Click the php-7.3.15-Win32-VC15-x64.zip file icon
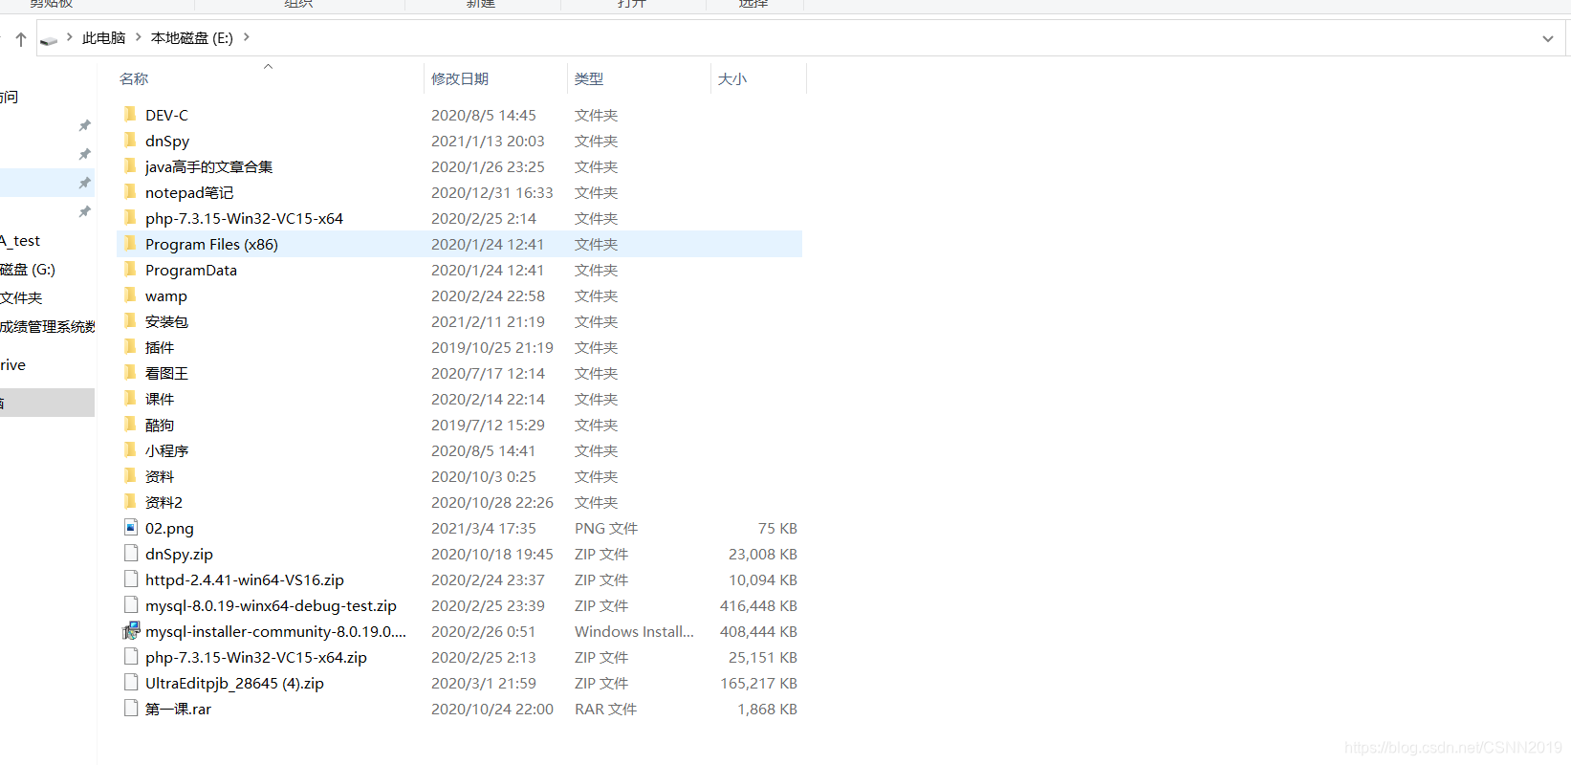This screenshot has width=1571, height=765. 131,656
